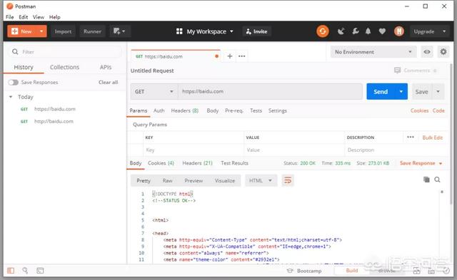
Task: Expand the No Environment dropdown
Action: click(x=373, y=52)
